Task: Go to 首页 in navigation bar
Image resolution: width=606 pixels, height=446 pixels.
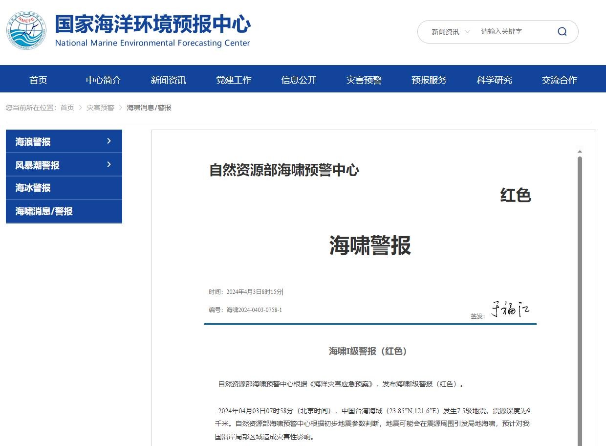Action: click(38, 80)
